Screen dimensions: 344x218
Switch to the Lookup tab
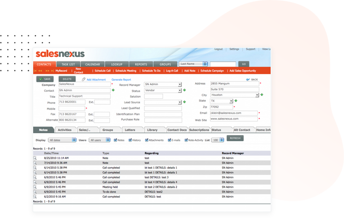pos(117,64)
